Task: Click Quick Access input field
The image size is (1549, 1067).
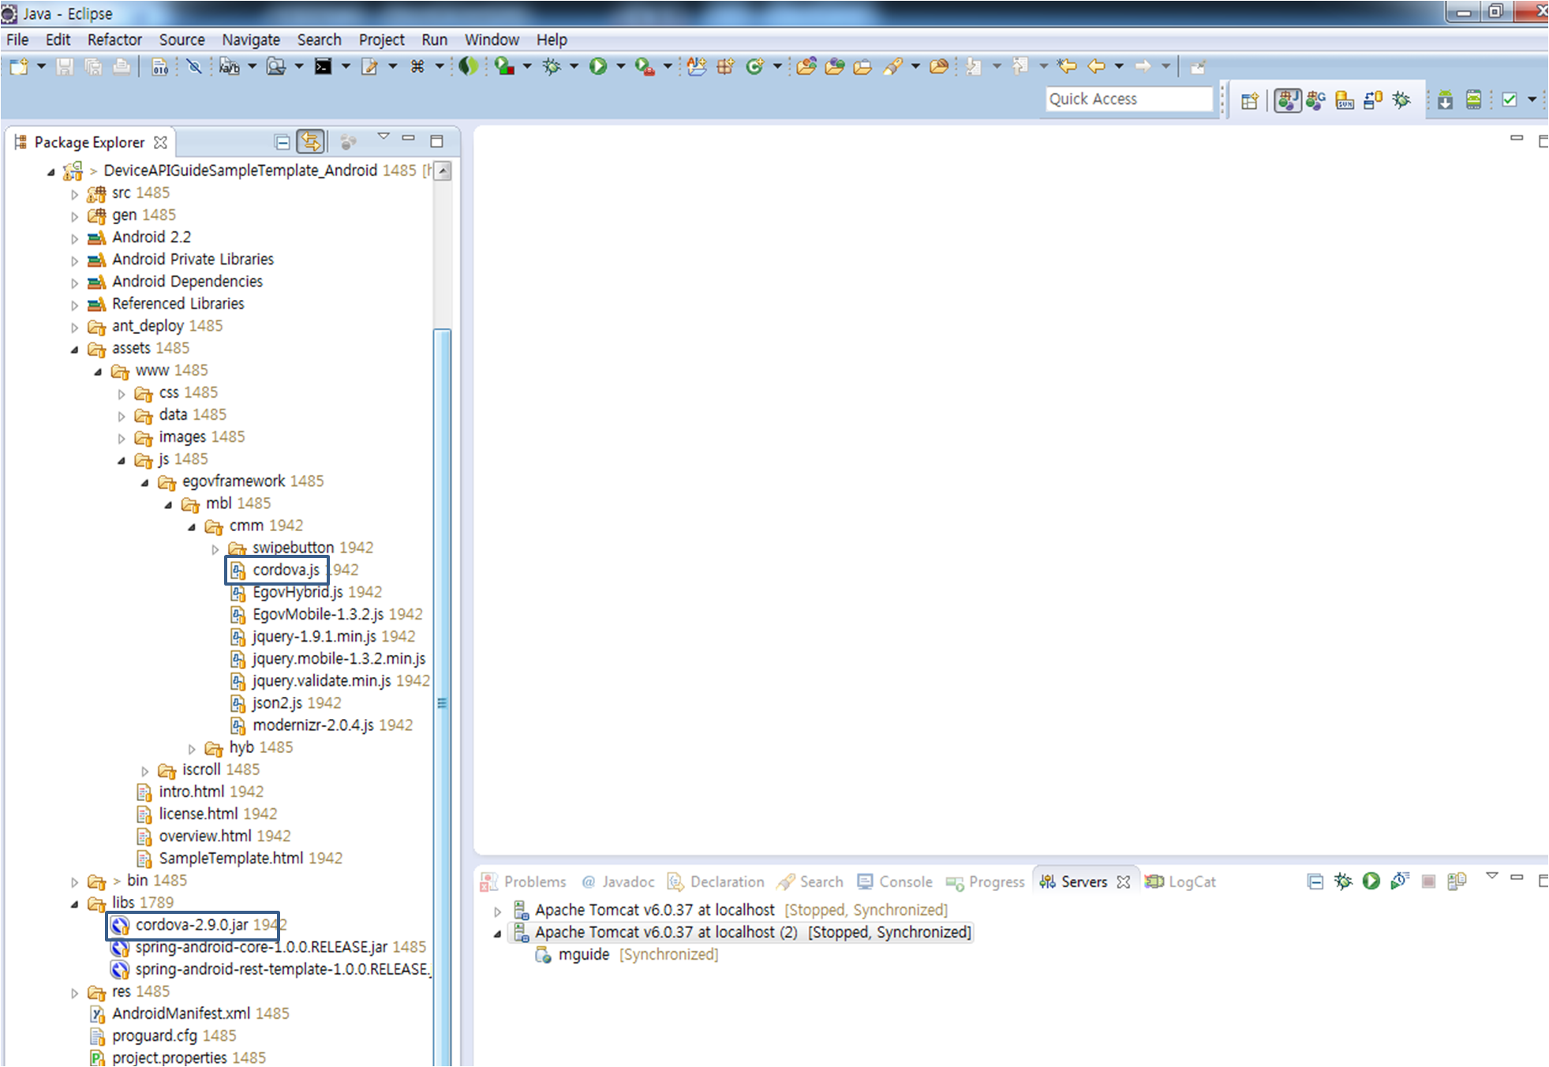Action: click(1131, 99)
